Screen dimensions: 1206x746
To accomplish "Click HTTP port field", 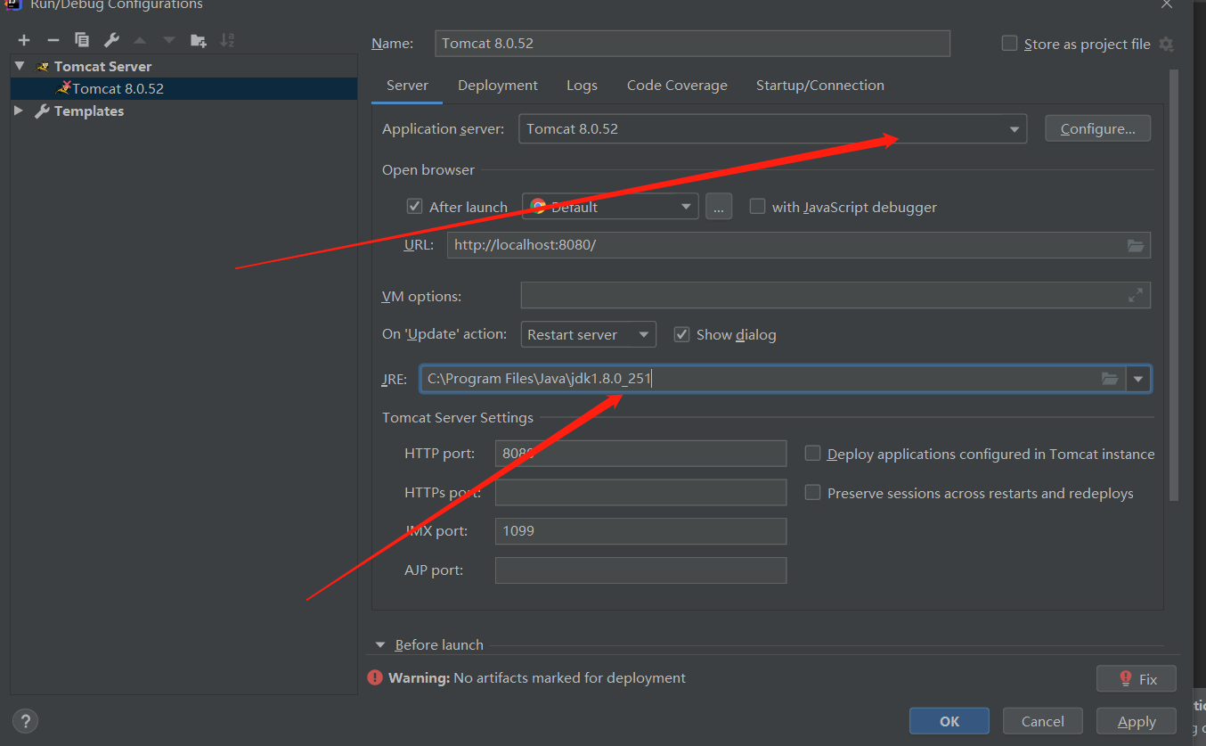I will coord(640,453).
